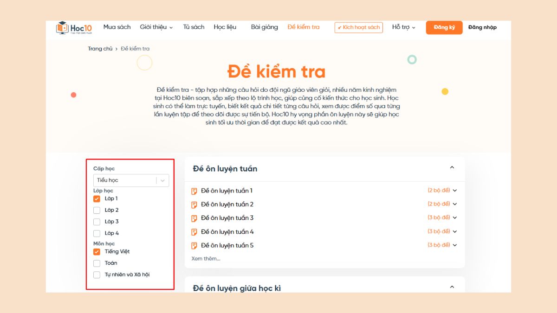Image resolution: width=557 pixels, height=313 pixels.
Task: Collapse the Đề ôn luyện tuần section arrow
Action: 452,168
